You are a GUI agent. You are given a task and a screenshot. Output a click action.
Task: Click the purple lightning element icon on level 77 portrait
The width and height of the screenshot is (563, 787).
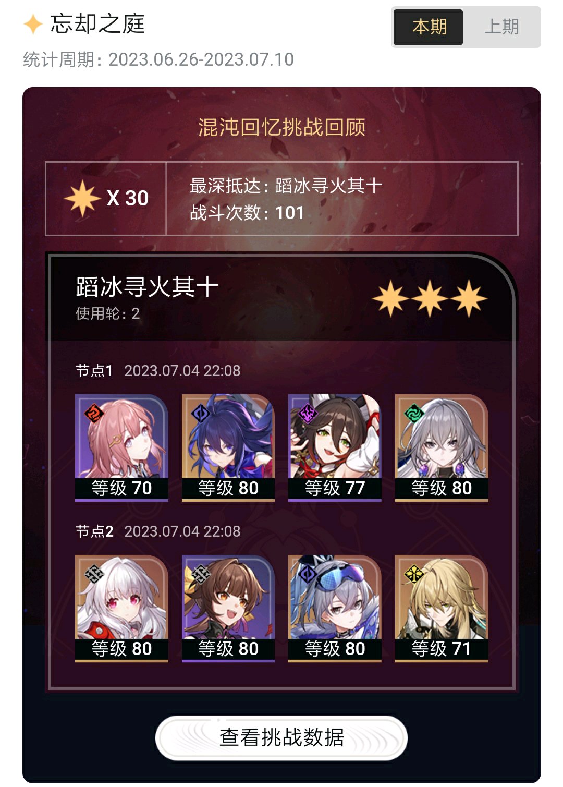point(308,414)
